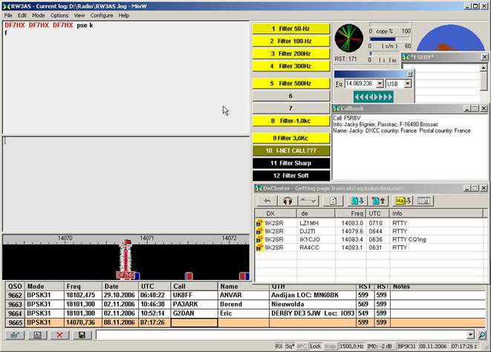Viewport: 491px width, 352px height.
Task: Open the Mode menu
Action: click(38, 16)
